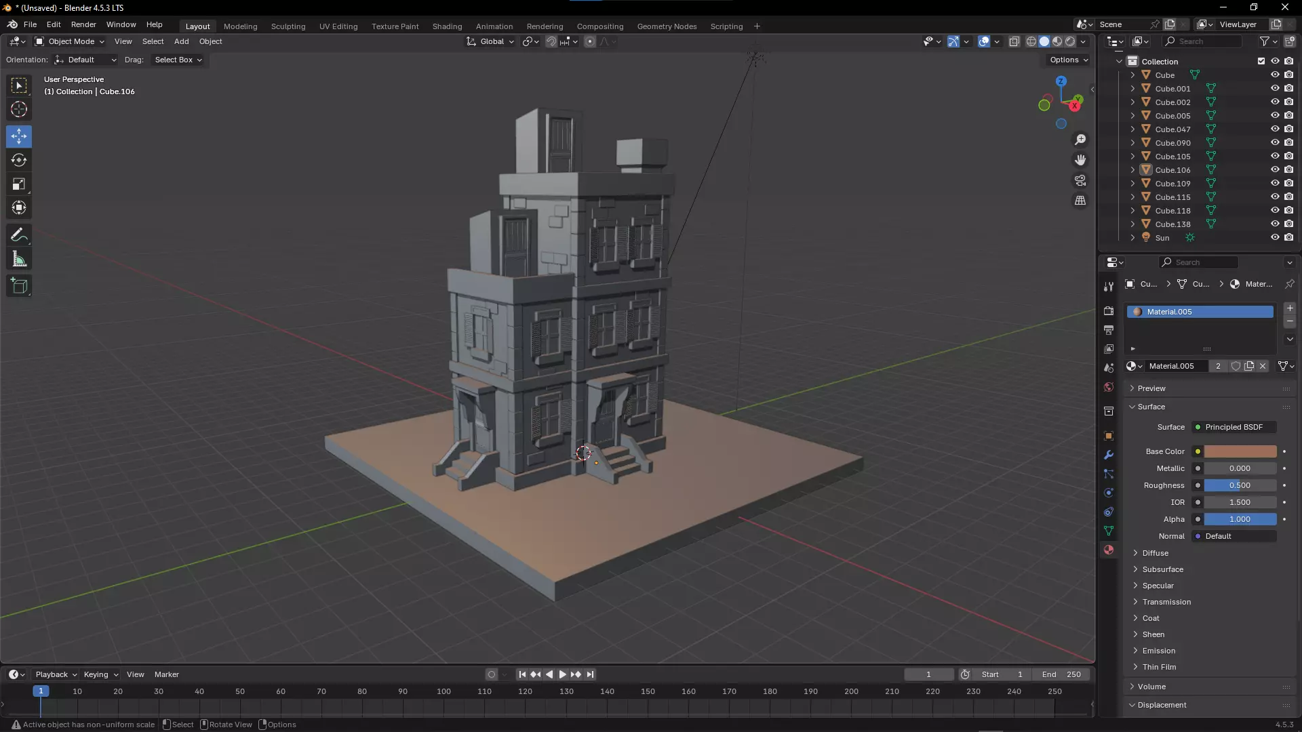Open the Render menu
This screenshot has width=1302, height=732.
pyautogui.click(x=83, y=24)
